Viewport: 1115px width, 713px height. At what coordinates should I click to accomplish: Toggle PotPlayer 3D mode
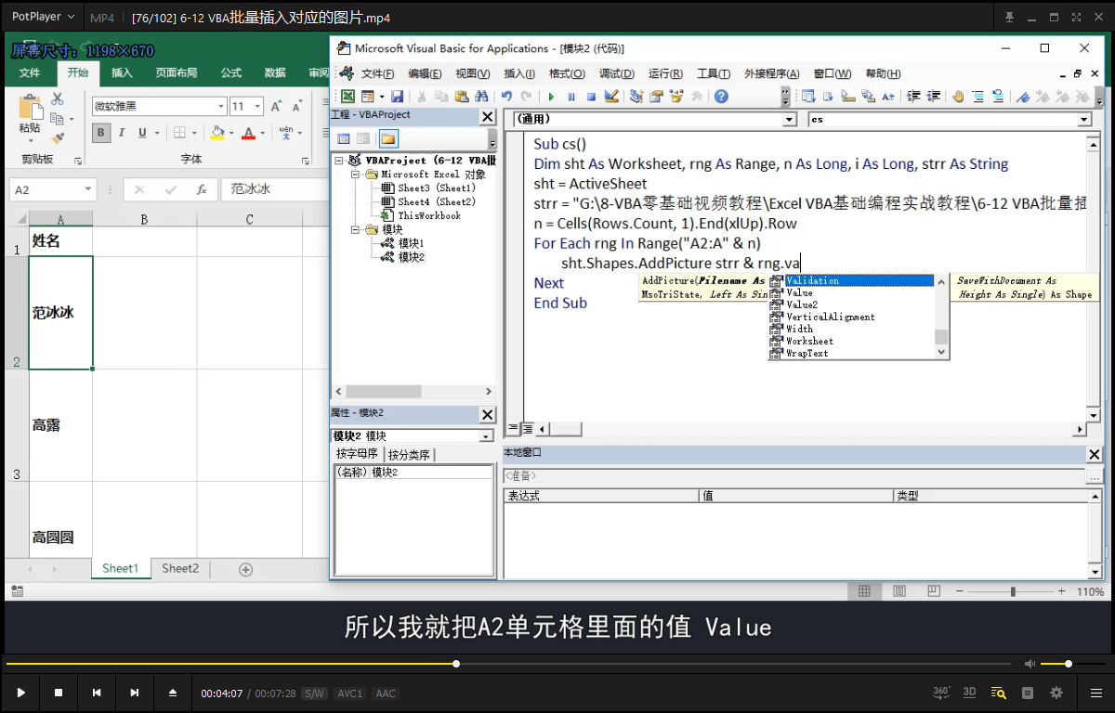click(969, 693)
